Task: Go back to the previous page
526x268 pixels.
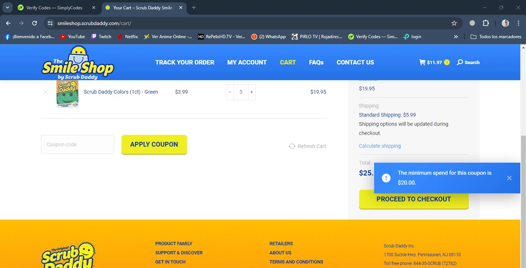Action: (x=8, y=23)
